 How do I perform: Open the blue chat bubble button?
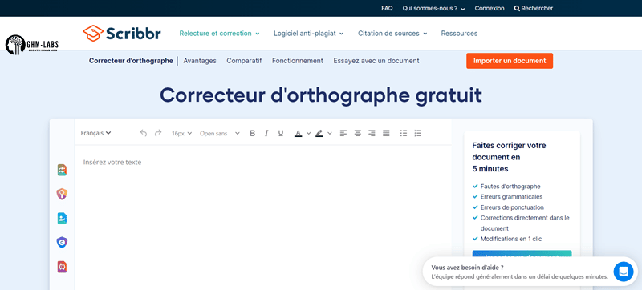click(624, 272)
